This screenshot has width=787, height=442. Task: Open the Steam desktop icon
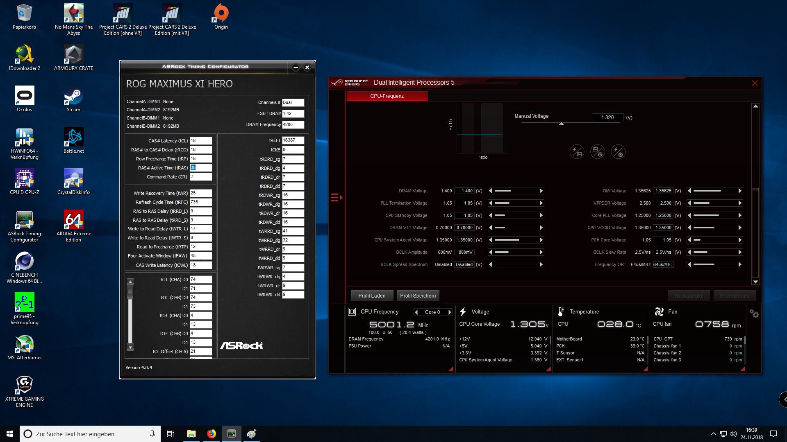point(73,99)
